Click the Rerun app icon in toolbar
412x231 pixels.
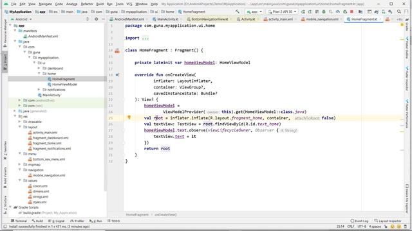pyautogui.click(x=303, y=12)
